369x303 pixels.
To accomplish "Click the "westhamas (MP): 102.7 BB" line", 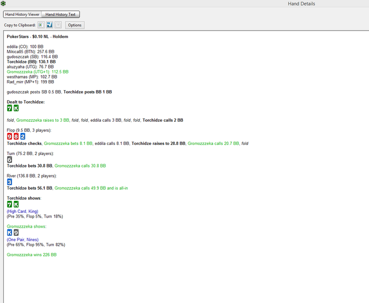I will [x=32, y=77].
